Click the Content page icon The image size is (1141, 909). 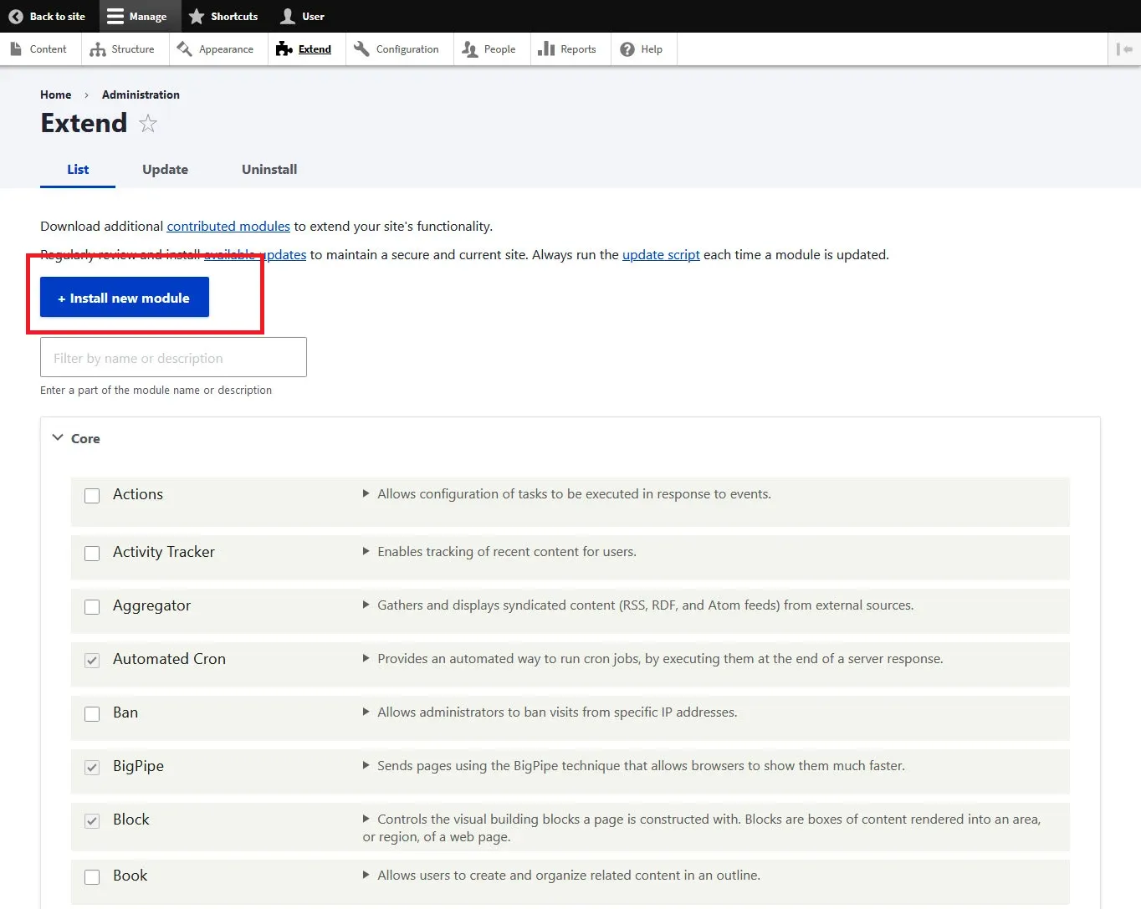click(16, 49)
